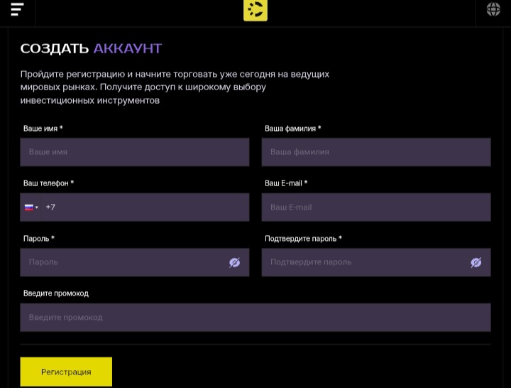Image resolution: width=511 pixels, height=388 pixels.
Task: Focus the Ваша фамилия input field
Action: [375, 152]
